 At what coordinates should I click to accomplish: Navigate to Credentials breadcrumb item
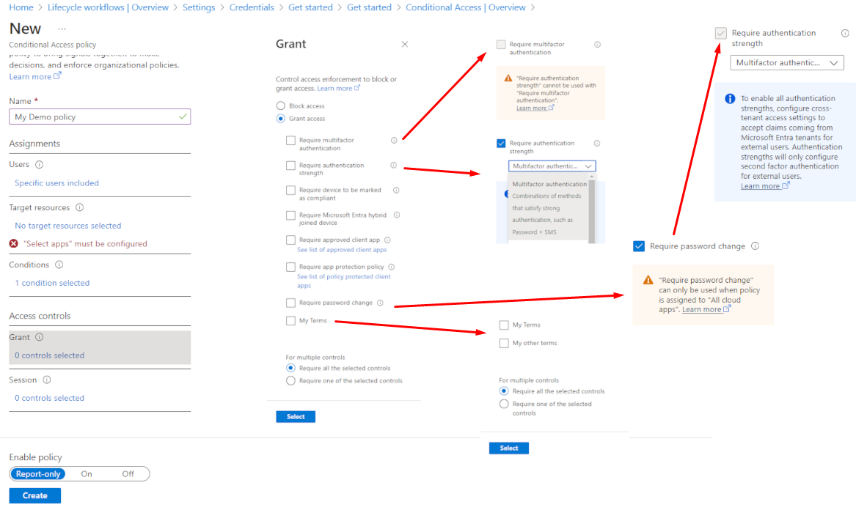(x=253, y=7)
